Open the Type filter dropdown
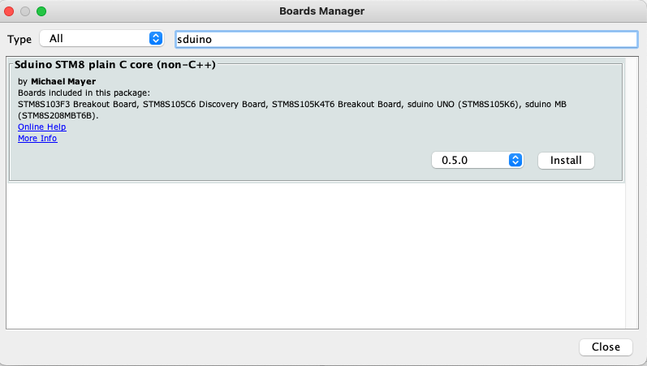 coord(102,39)
